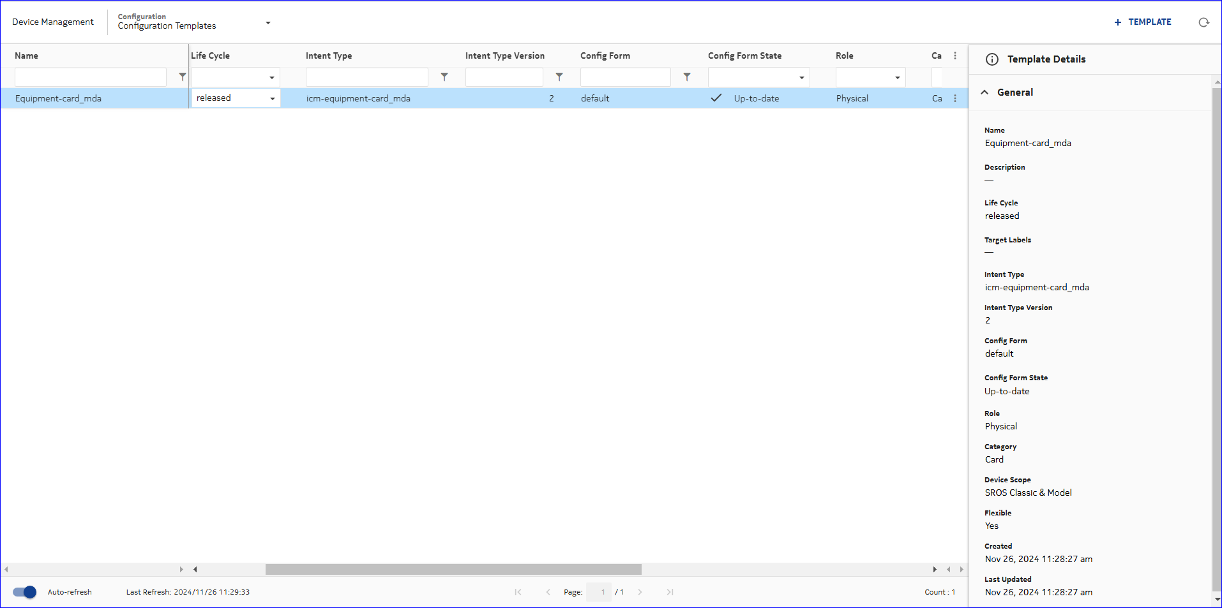Screen dimensions: 1222x608
Task: Click the horizontal table scrollbar
Action: click(x=453, y=569)
